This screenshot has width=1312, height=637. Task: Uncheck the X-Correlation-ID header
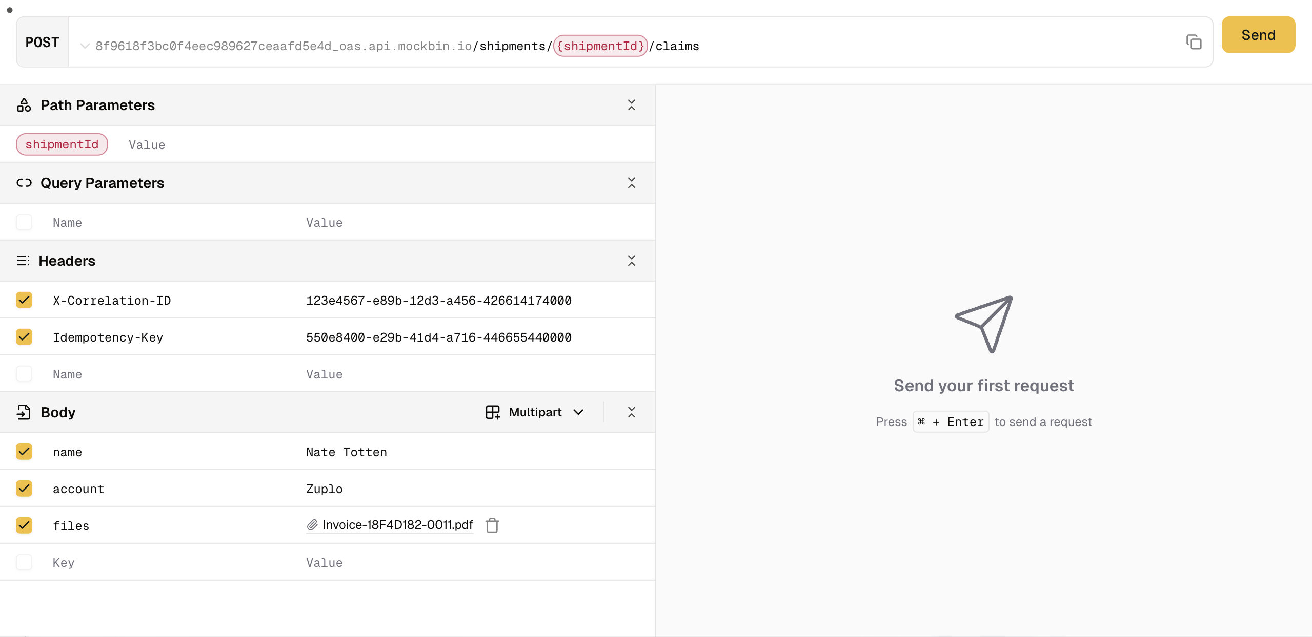pyautogui.click(x=24, y=300)
